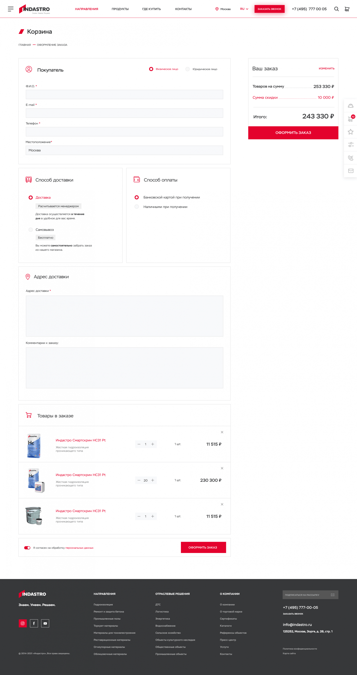Remove the product with quantity 20

(x=222, y=468)
